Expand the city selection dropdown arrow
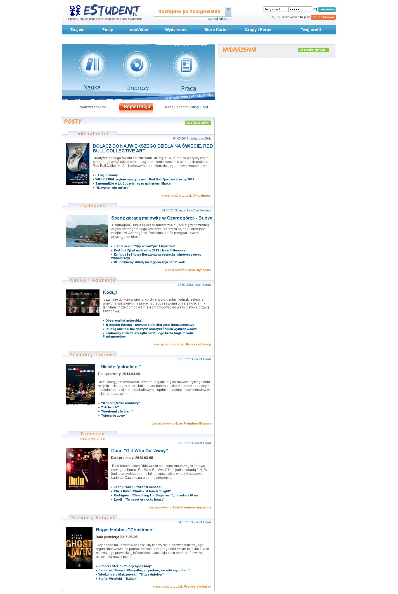Screen dimensions: 398x594 click(x=228, y=12)
